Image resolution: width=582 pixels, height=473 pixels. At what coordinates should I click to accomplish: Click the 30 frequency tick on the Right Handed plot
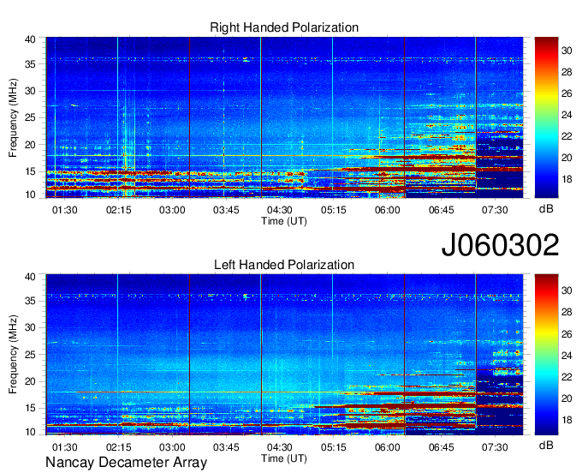point(30,91)
